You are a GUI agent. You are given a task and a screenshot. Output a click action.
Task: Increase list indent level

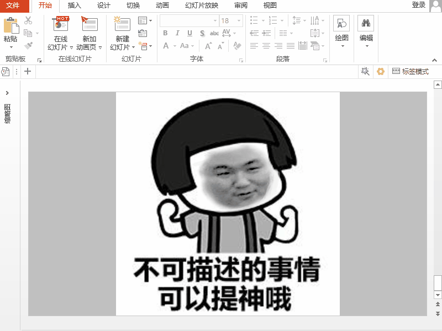point(266,33)
